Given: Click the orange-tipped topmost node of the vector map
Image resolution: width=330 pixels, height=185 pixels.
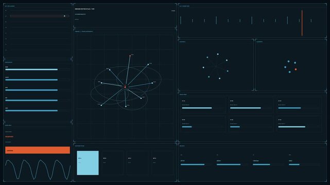Looking at the screenshot, I should pos(130,55).
